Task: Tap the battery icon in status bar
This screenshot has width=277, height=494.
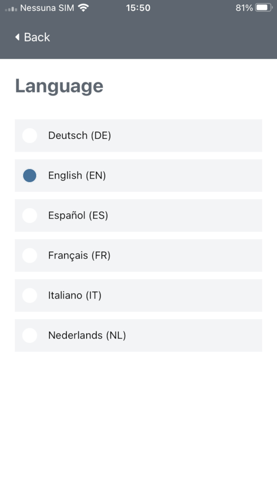Action: (264, 8)
